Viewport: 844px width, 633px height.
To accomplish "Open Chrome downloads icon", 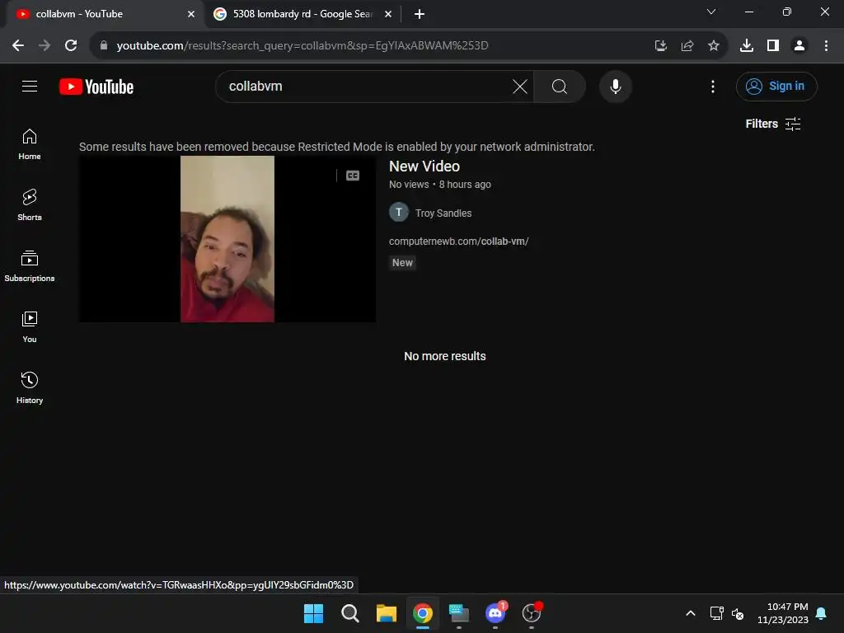I will (747, 46).
